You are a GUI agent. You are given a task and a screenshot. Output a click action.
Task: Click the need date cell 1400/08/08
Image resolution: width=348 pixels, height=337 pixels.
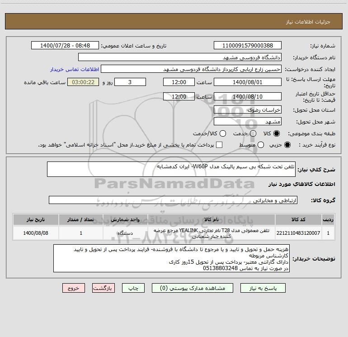[x=36, y=233]
